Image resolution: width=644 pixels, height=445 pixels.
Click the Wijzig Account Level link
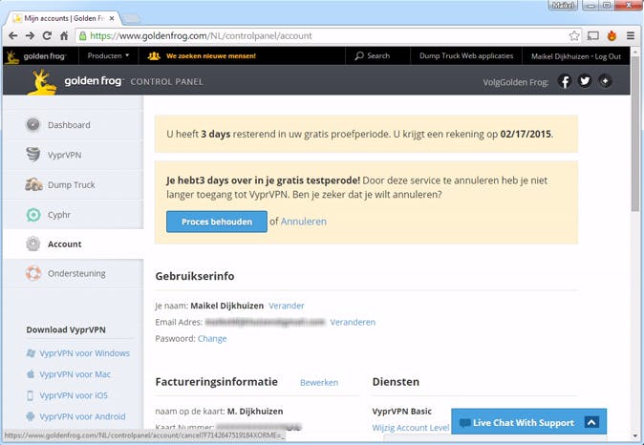[411, 428]
